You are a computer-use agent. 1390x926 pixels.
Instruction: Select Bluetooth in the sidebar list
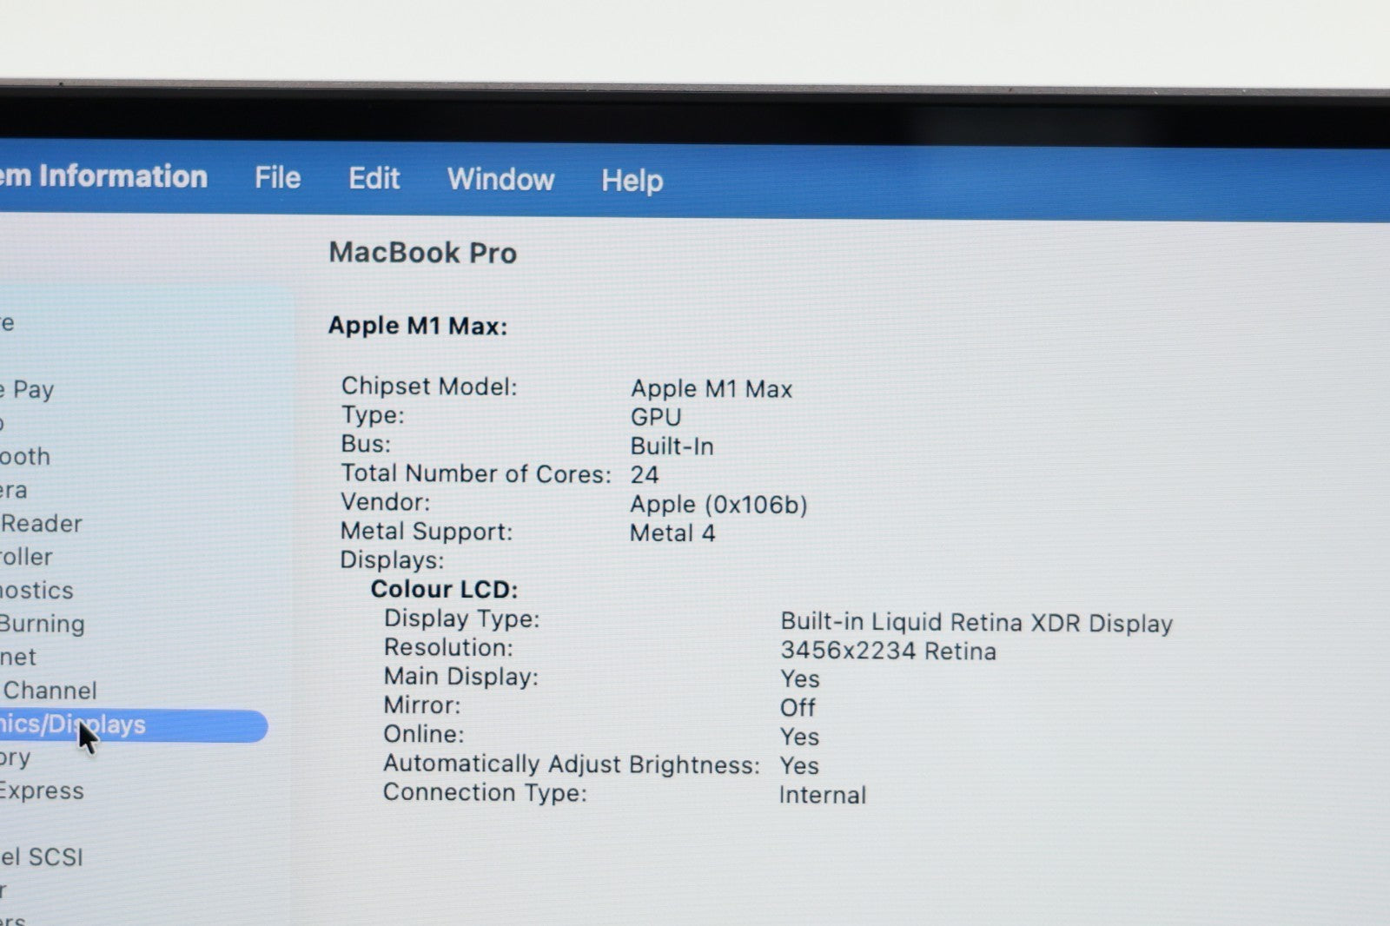click(25, 456)
